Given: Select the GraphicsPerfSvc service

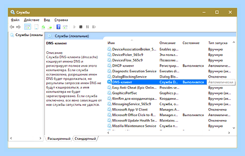Looking at the screenshot, I should pyautogui.click(x=124, y=93).
